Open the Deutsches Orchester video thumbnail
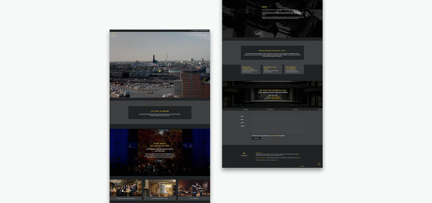 (126, 188)
